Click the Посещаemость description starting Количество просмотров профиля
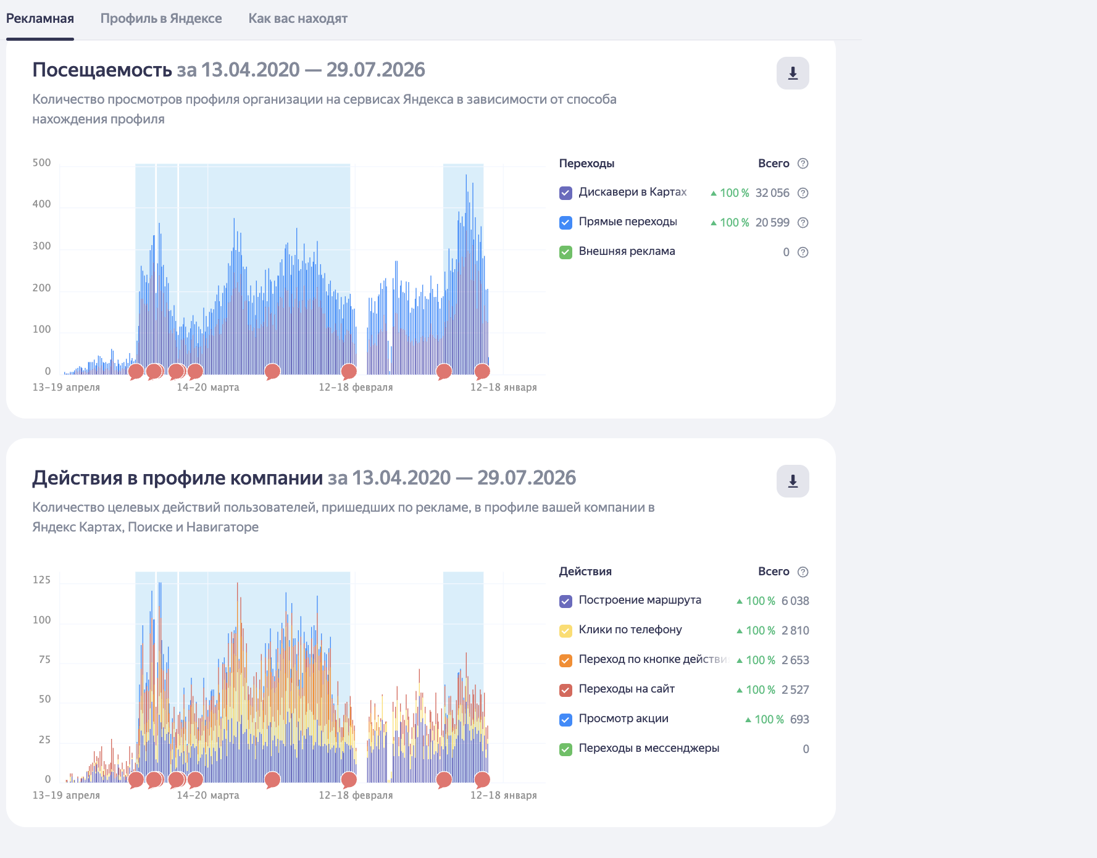Viewport: 1097px width, 858px height. (x=324, y=109)
